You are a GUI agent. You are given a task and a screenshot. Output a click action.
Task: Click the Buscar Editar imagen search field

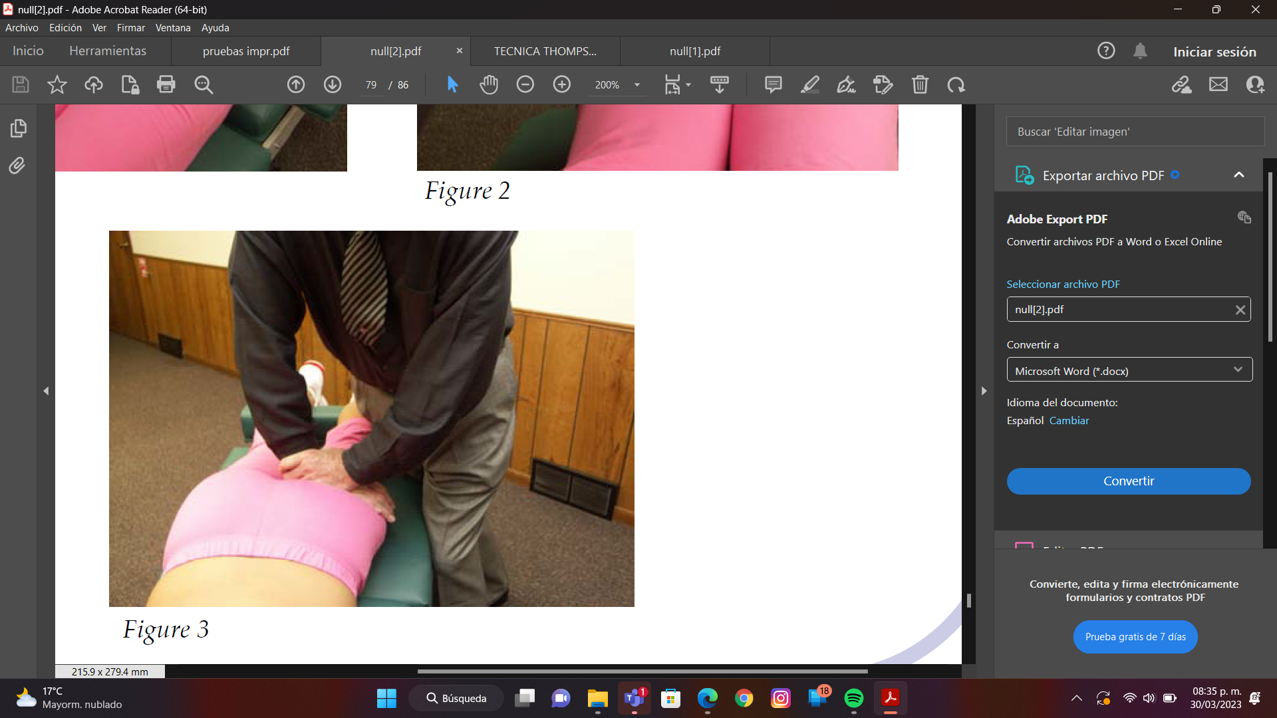1135,132
